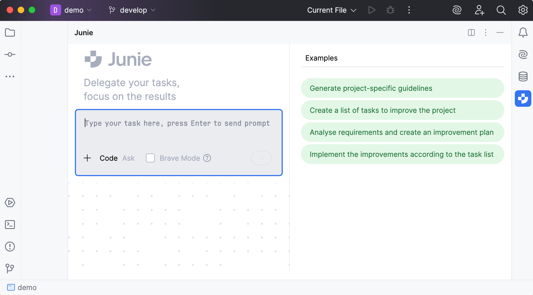This screenshot has height=295, width=533.
Task: Enable Brave Mode
Action: [x=150, y=158]
